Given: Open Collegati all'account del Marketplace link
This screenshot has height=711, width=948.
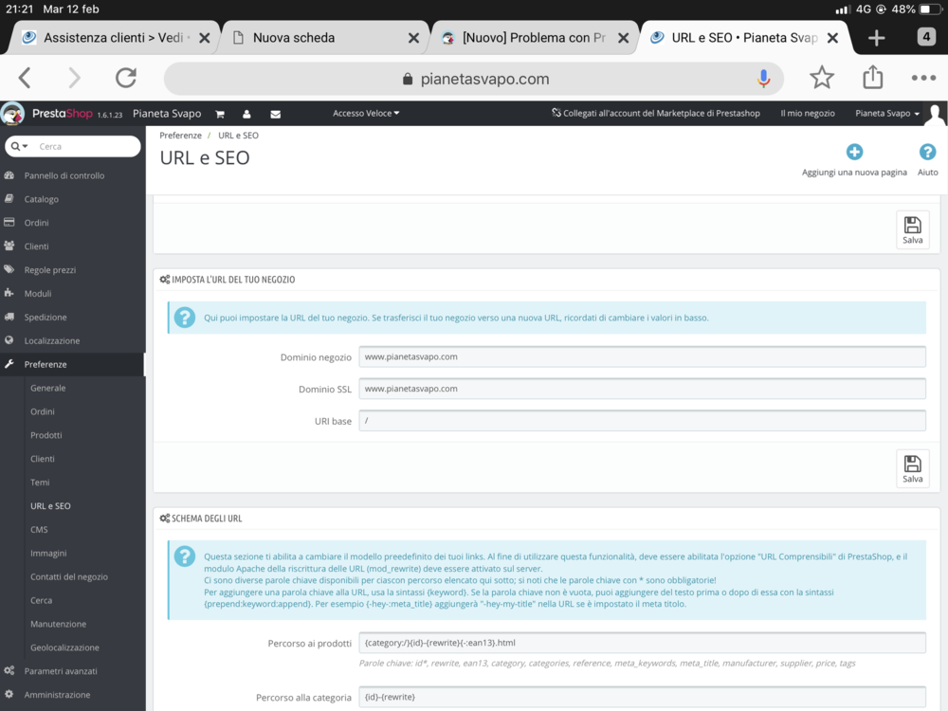Looking at the screenshot, I should click(x=655, y=113).
